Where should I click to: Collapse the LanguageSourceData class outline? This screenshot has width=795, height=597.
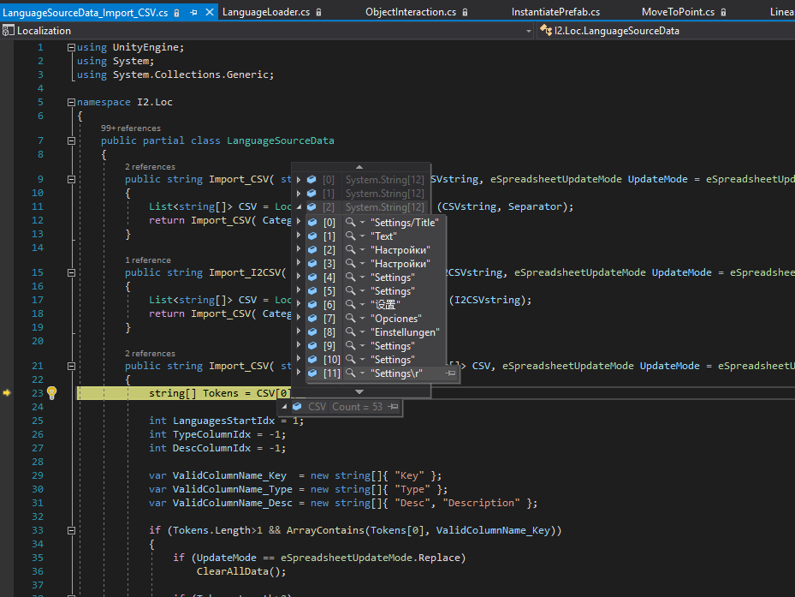(70, 140)
